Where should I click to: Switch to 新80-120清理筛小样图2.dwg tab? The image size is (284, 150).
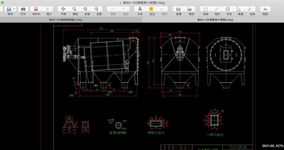click(215, 20)
